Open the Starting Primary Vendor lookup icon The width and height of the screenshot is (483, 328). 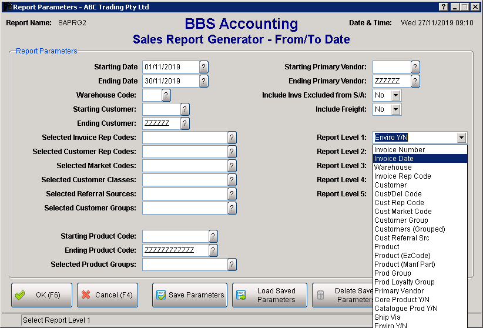coord(415,67)
